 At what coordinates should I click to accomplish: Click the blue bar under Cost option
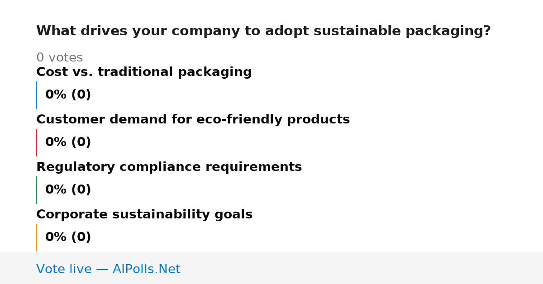(x=36, y=95)
